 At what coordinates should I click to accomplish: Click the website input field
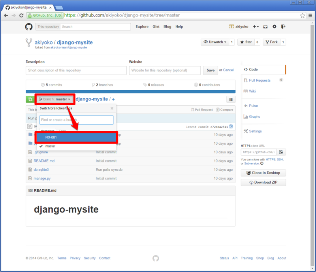(x=165, y=71)
